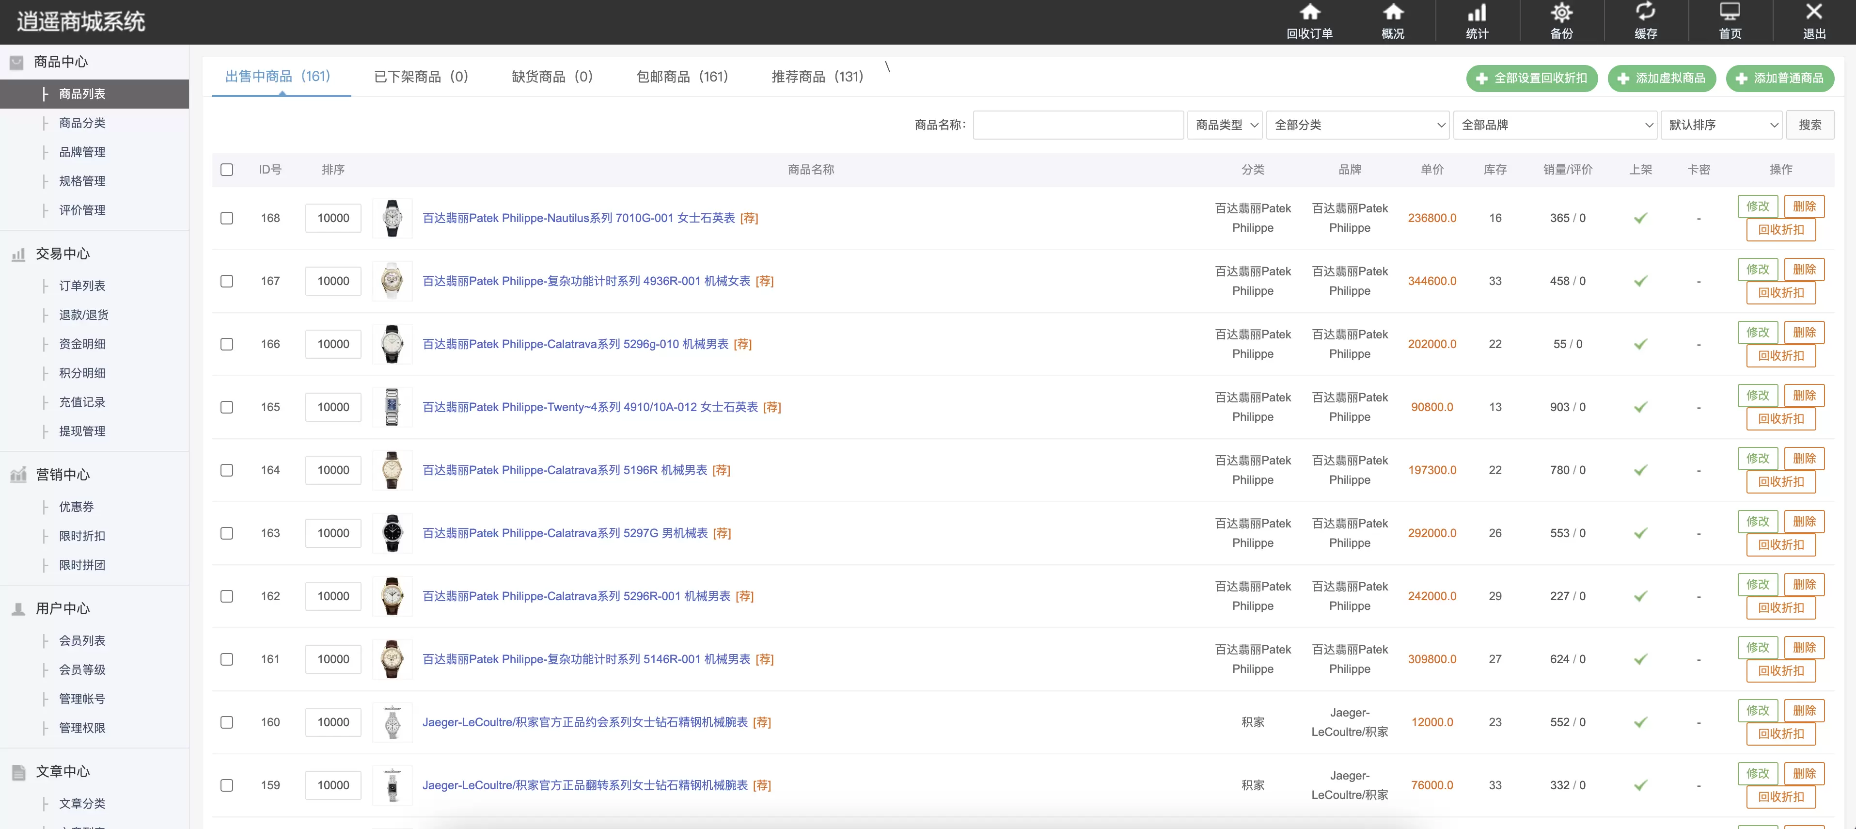The image size is (1856, 829).
Task: Switch to 缺货商品 (0) tab
Action: pos(552,77)
